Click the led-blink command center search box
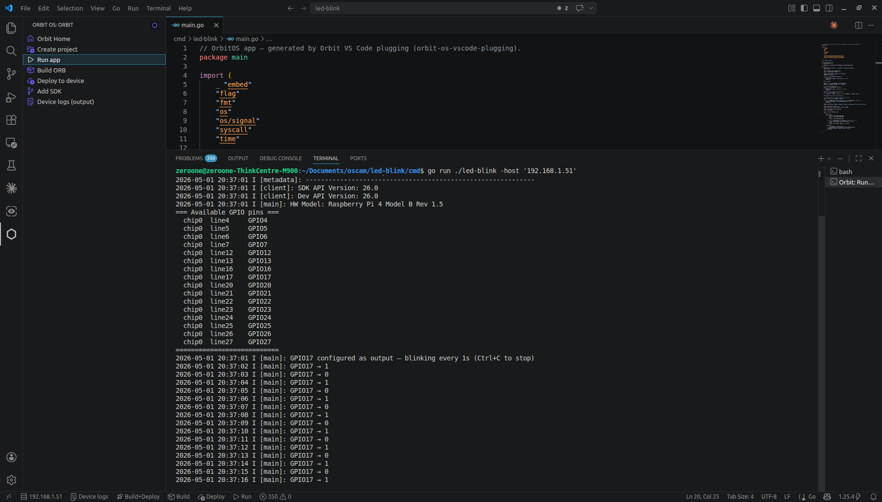 click(x=432, y=8)
